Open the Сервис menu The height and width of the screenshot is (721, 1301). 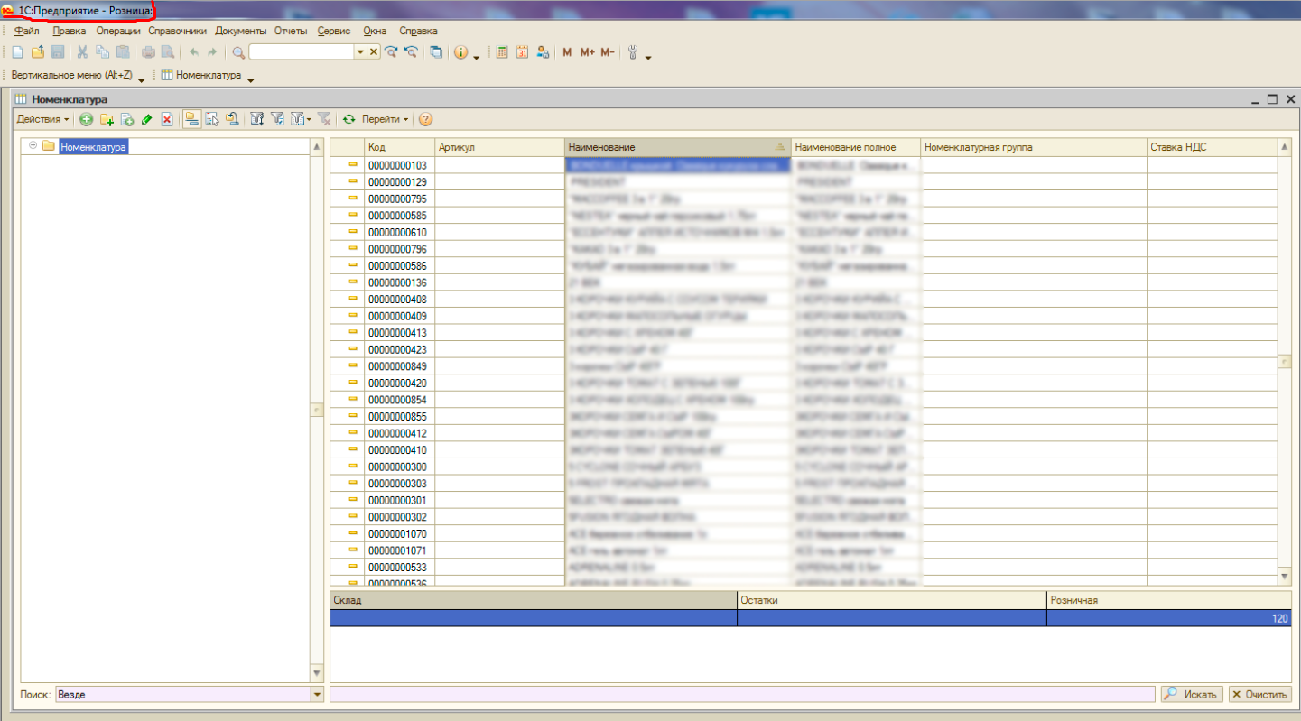point(334,31)
